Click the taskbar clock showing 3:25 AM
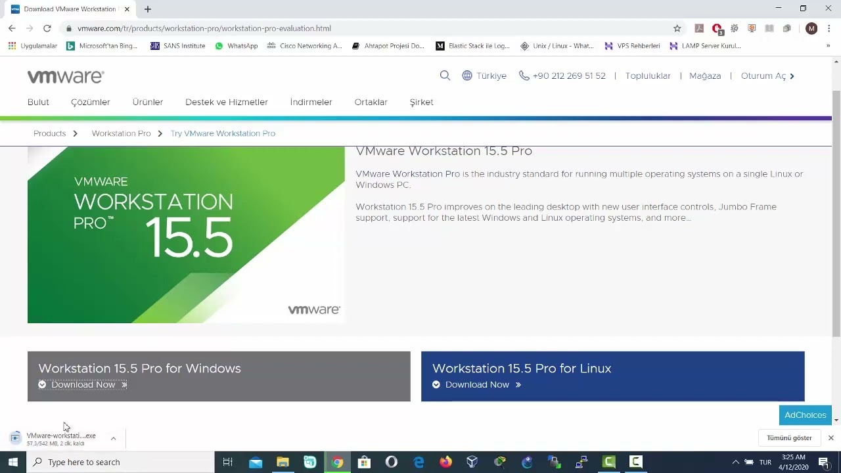This screenshot has height=473, width=841. 794,462
